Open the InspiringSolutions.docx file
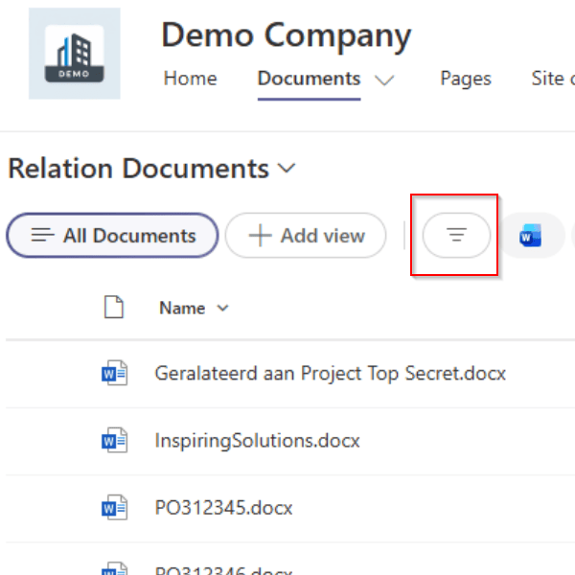 (x=257, y=441)
